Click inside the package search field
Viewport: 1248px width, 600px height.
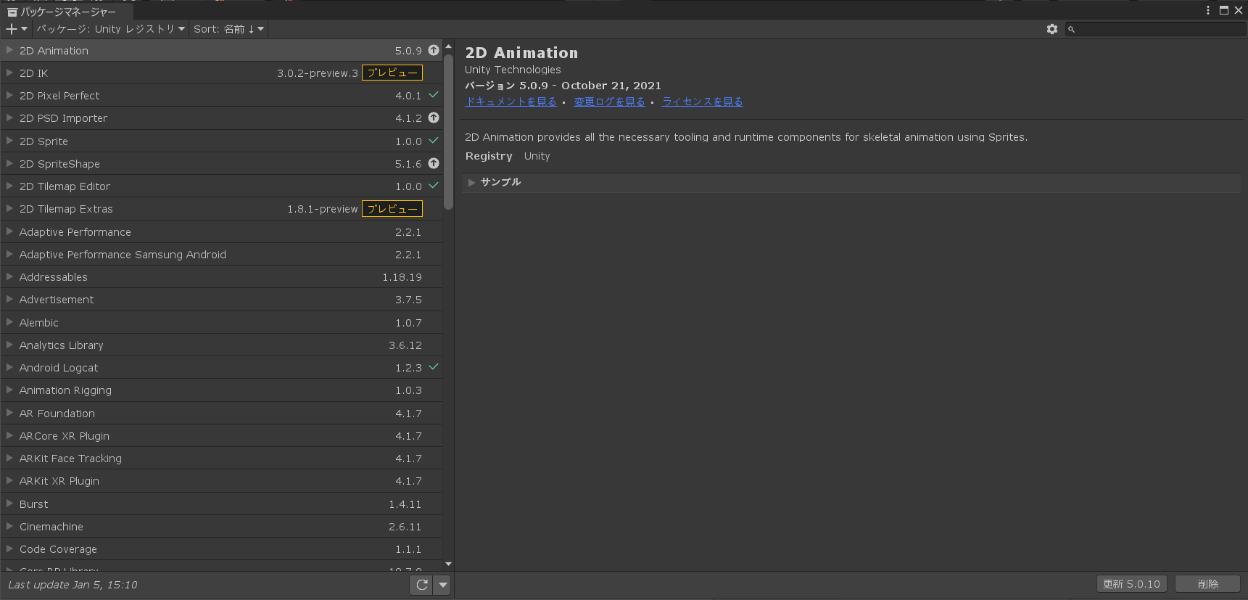1155,29
